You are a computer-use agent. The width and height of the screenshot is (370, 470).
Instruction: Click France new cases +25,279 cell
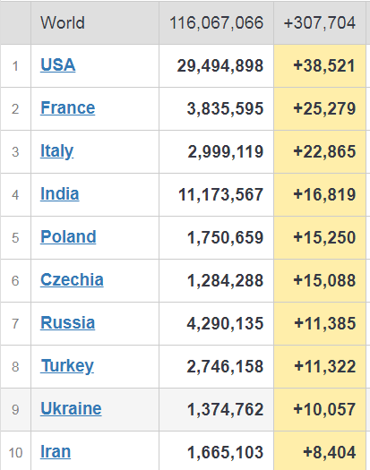tap(320, 109)
